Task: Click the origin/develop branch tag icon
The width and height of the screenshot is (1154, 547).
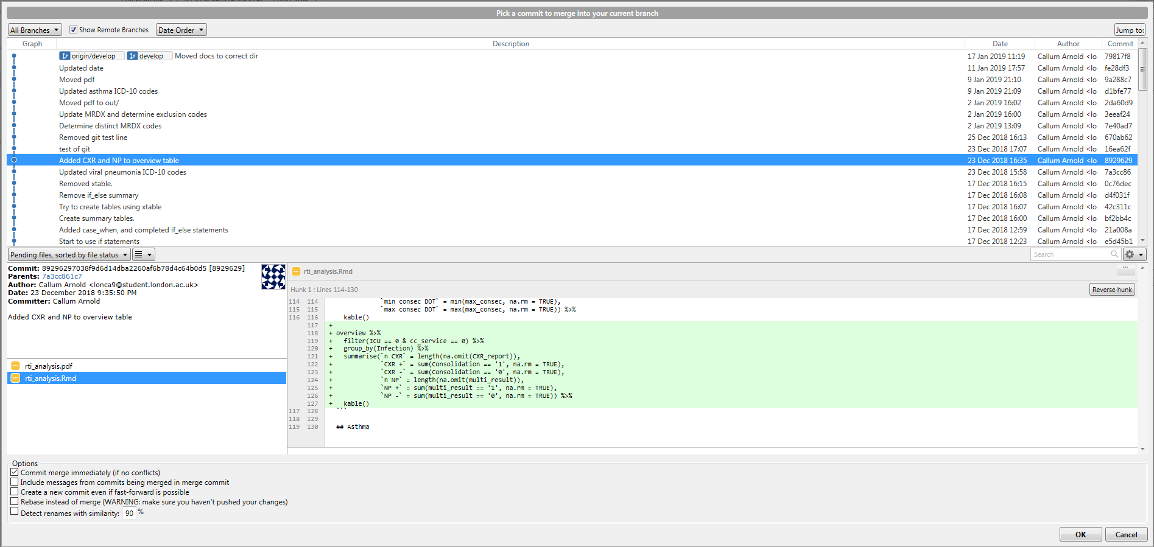Action: pos(65,56)
